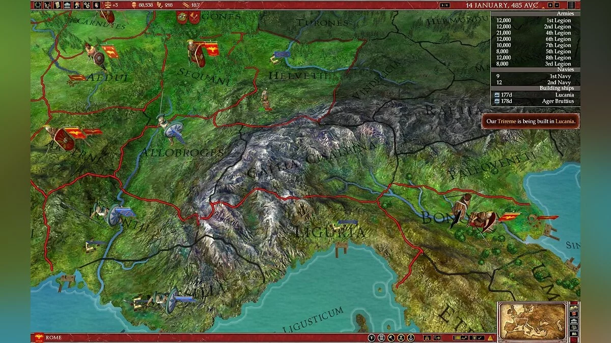Click the minimap of Europe

point(532,321)
